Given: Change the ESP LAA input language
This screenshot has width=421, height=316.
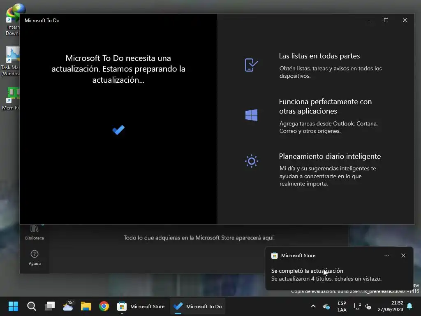Looking at the screenshot, I should pyautogui.click(x=342, y=306).
